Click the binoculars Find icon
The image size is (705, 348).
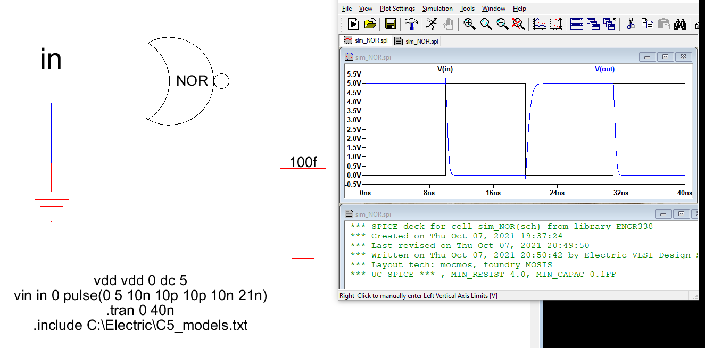click(x=680, y=23)
